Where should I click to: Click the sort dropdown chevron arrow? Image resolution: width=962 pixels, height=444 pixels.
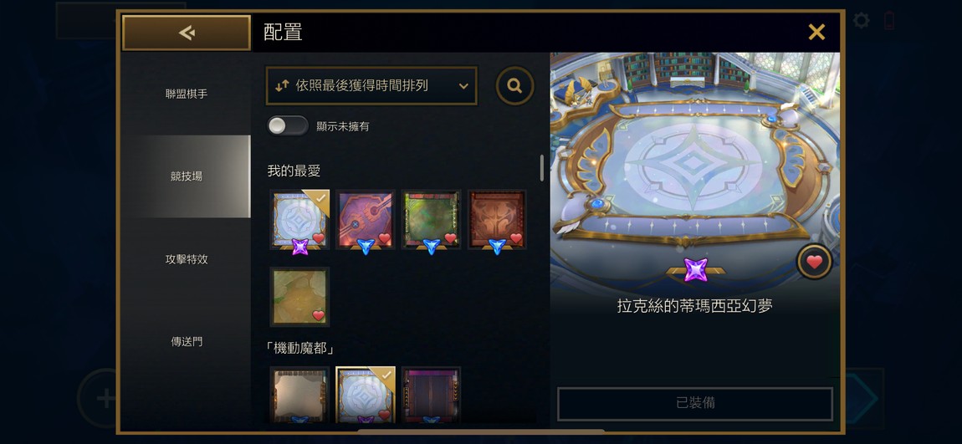463,86
